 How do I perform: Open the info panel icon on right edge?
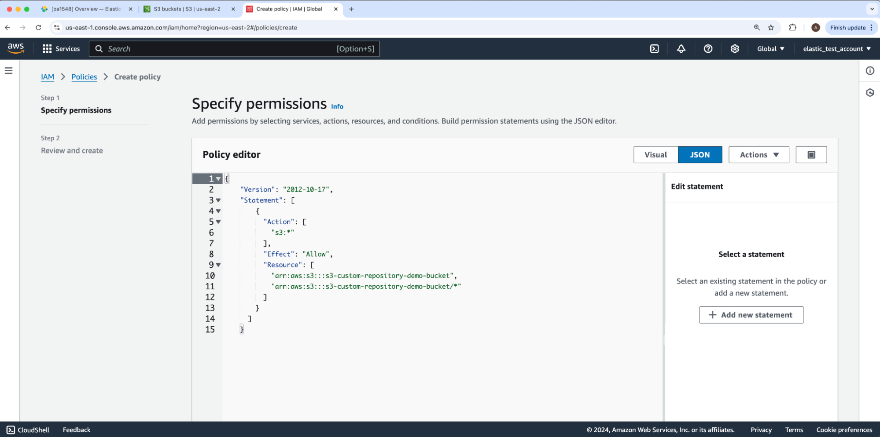tap(870, 71)
